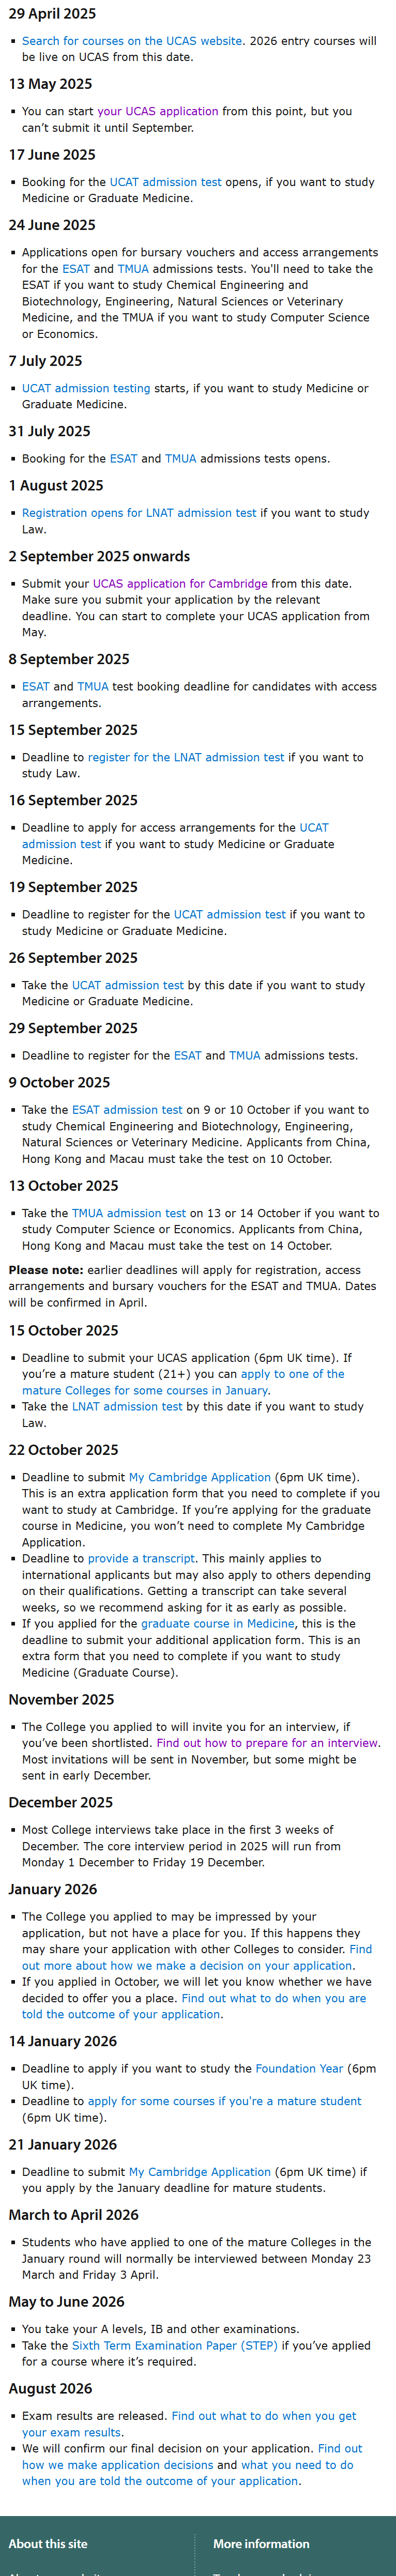Open "Search for courses on the UCAS website" link
The width and height of the screenshot is (396, 2576).
131,41
